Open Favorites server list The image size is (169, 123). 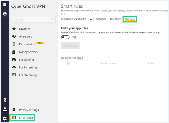click(25, 29)
